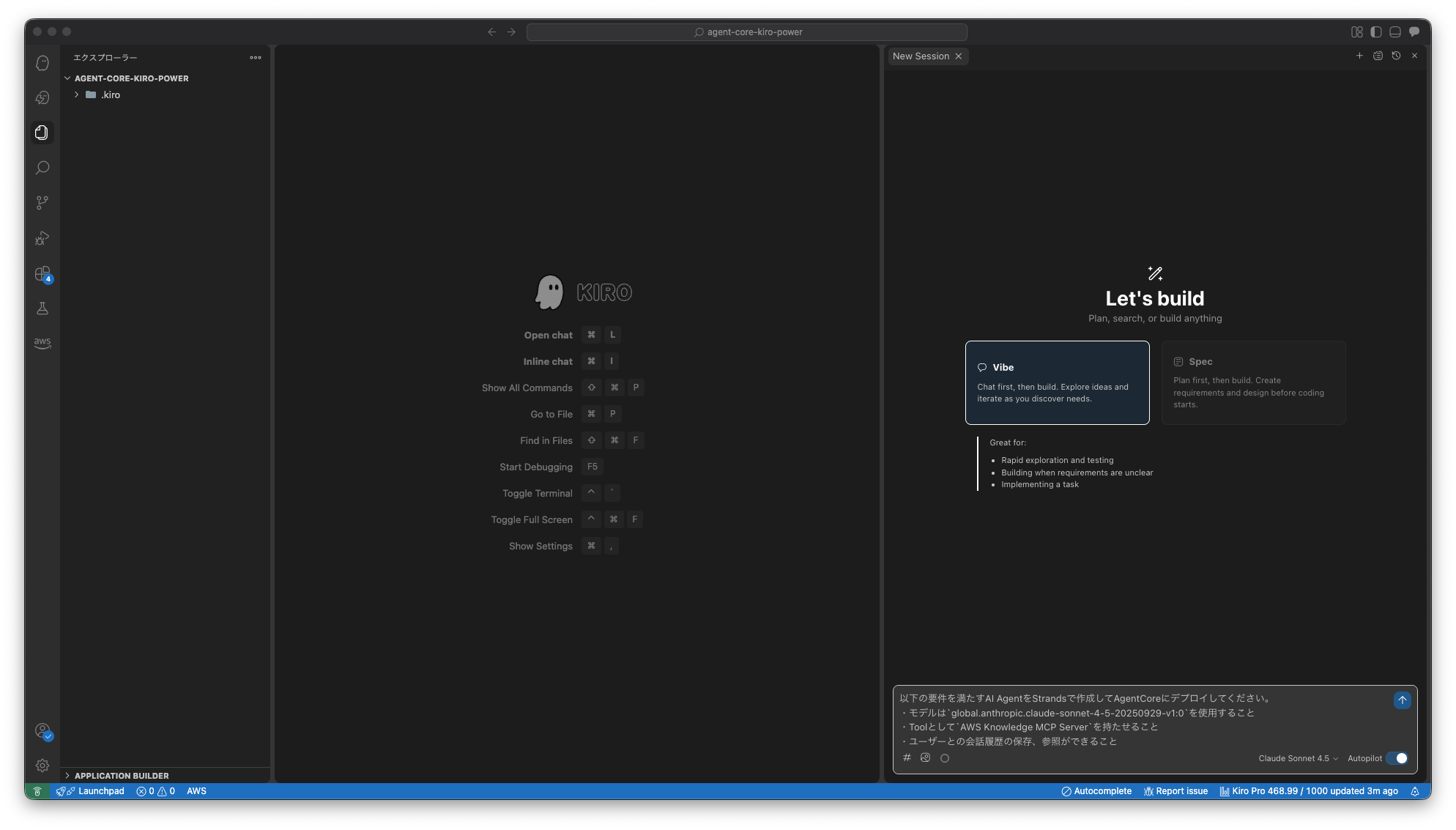This screenshot has width=1456, height=830.
Task: Open the Claude Sonnet 4.5 model dropdown
Action: (x=1298, y=758)
